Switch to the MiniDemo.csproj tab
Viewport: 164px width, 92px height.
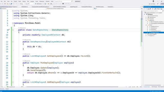click(100, 7)
